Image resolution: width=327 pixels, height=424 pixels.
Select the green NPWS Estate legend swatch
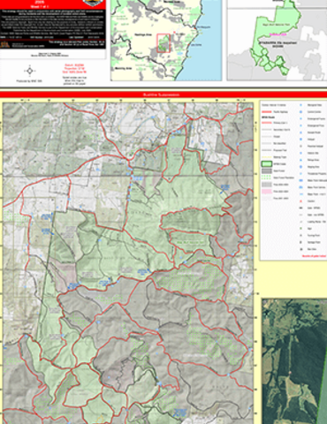click(x=266, y=164)
